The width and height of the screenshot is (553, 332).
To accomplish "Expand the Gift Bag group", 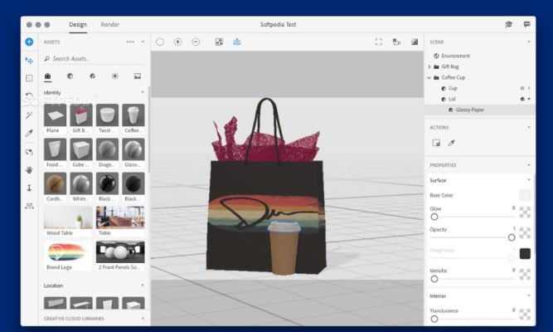I will pyautogui.click(x=429, y=66).
